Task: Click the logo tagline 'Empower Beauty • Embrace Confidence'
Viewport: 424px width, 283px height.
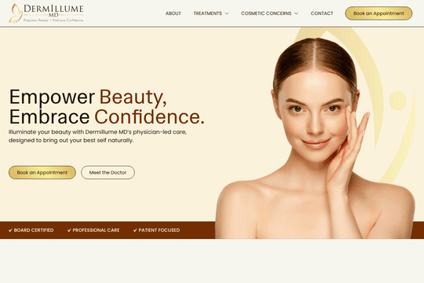Action: 53,20
